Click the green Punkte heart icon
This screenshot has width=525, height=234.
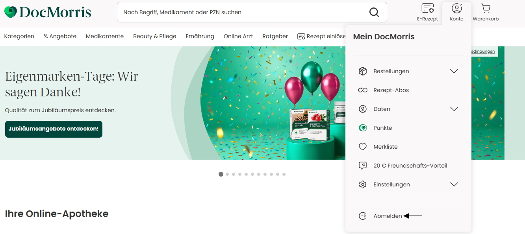(x=363, y=128)
